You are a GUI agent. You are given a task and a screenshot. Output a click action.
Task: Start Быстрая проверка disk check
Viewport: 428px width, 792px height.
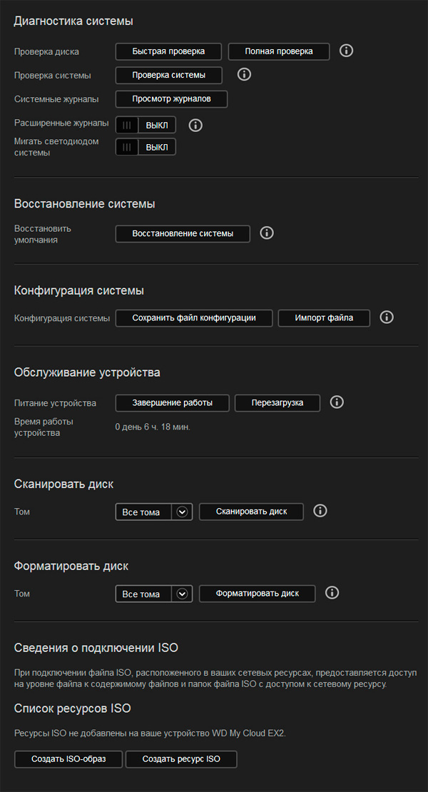coord(168,51)
